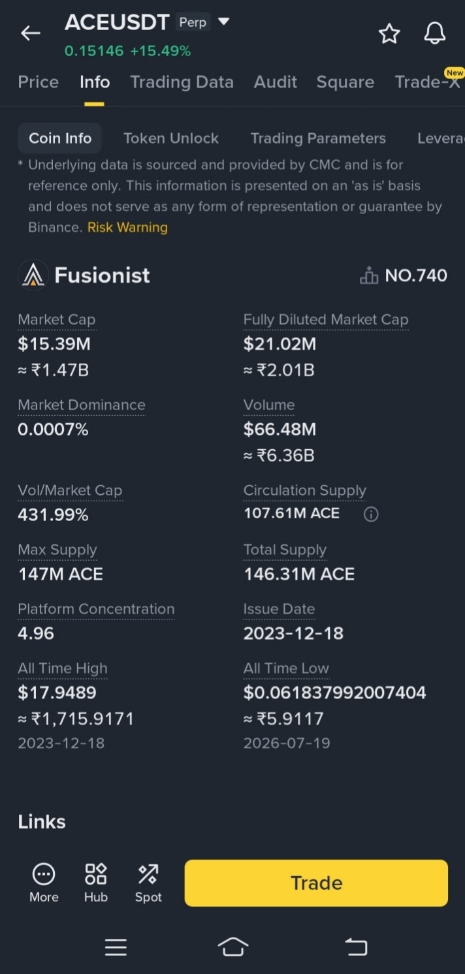Screen dimensions: 465x974
Task: Tap Circulation Supply info icon
Action: click(x=371, y=514)
